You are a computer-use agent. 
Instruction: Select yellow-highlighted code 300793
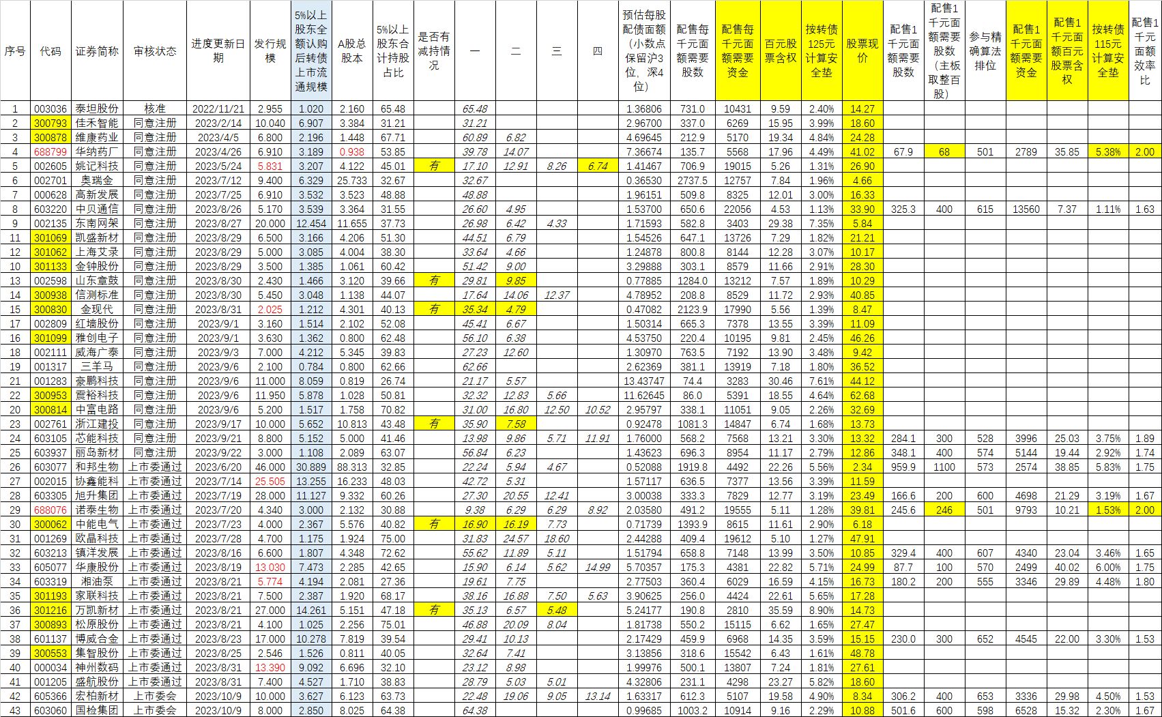tap(50, 123)
